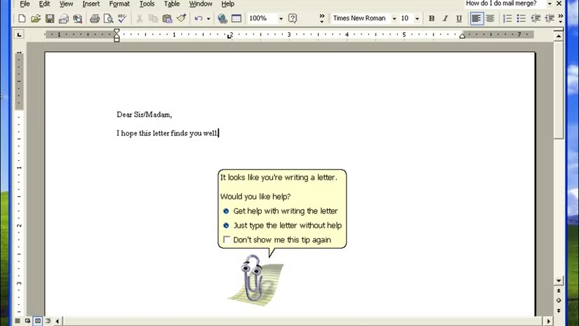Select 'Get help with writing the letter'
The height and width of the screenshot is (326, 579).
(x=280, y=211)
